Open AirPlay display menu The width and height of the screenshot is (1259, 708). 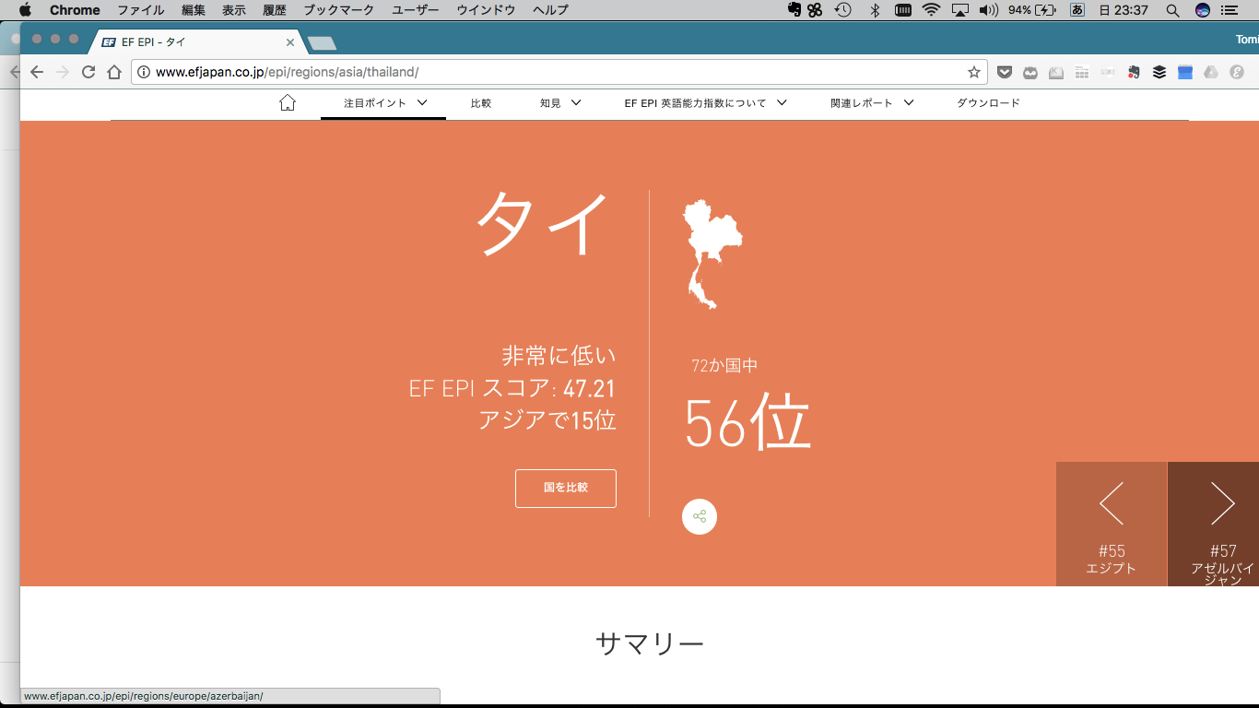click(x=960, y=10)
